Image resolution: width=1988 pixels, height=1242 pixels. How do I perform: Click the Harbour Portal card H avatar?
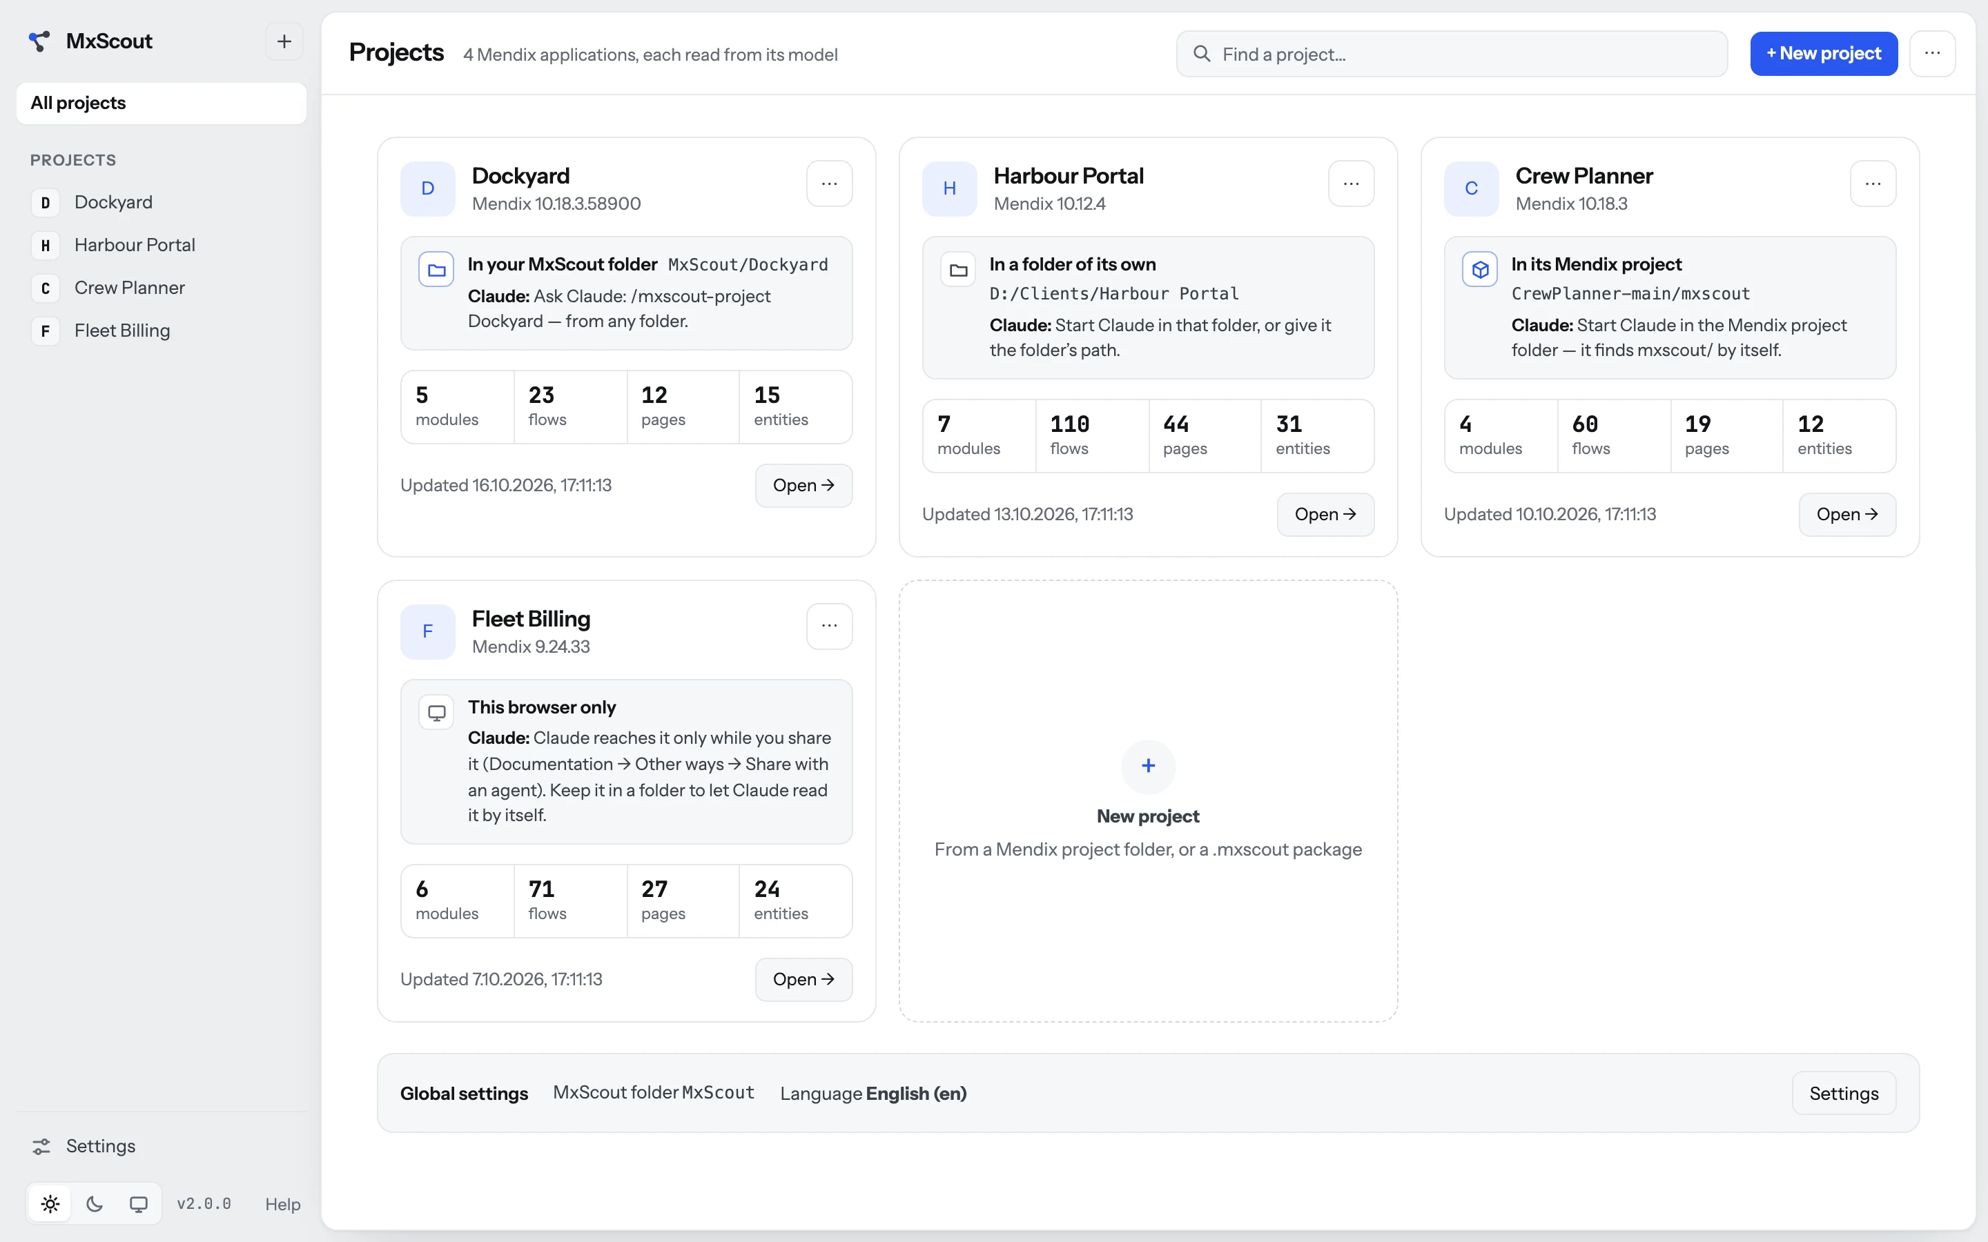(x=949, y=189)
